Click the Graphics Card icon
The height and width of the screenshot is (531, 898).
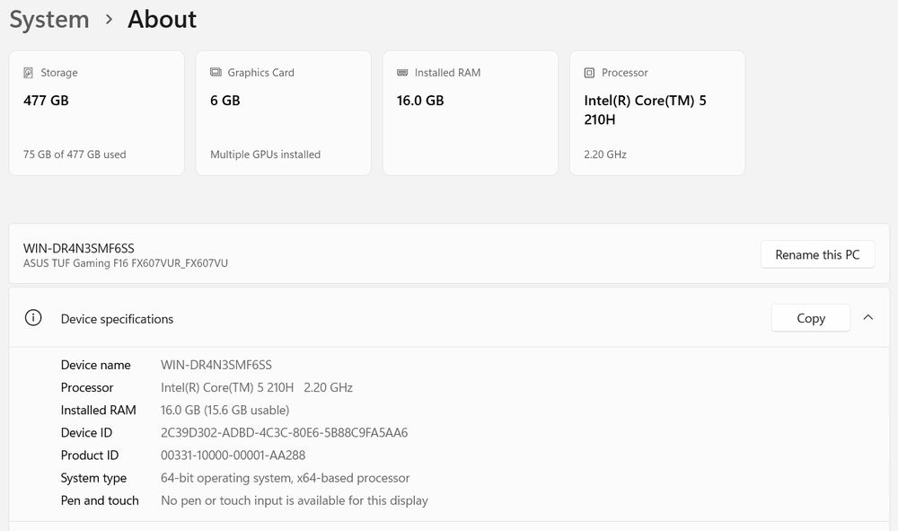click(216, 73)
